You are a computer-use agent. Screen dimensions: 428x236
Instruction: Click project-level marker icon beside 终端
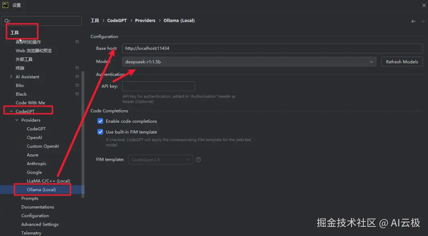pyautogui.click(x=77, y=68)
